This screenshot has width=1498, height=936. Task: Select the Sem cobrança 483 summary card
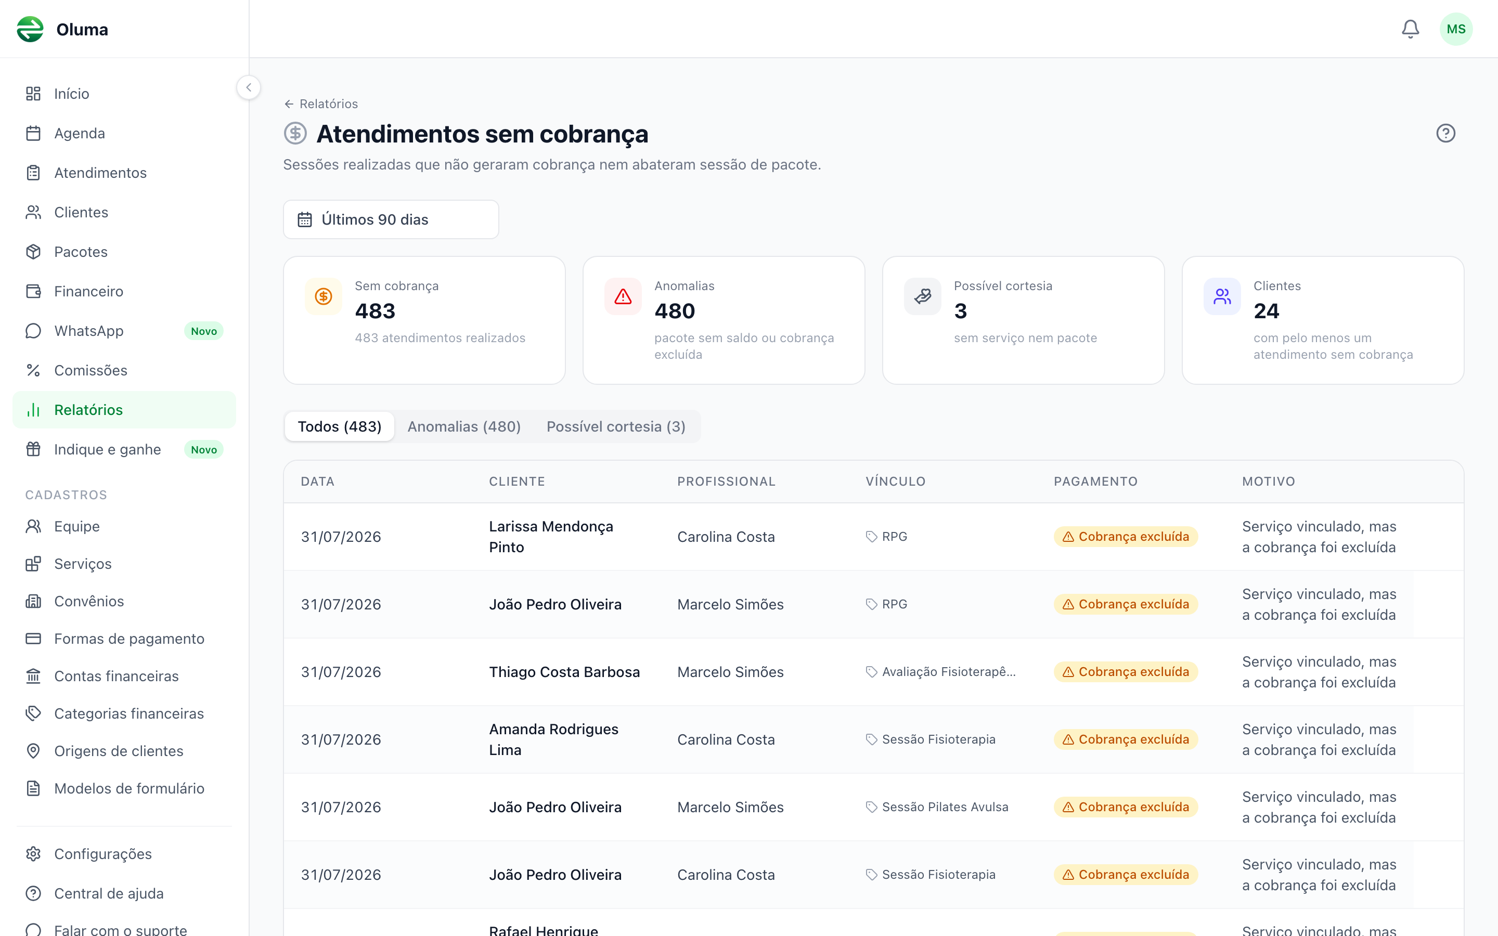coord(424,320)
